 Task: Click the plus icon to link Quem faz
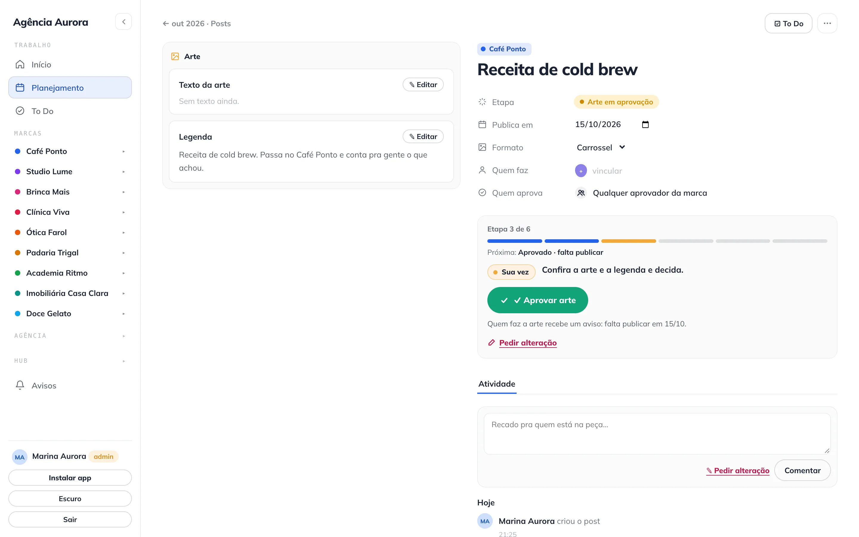click(581, 170)
